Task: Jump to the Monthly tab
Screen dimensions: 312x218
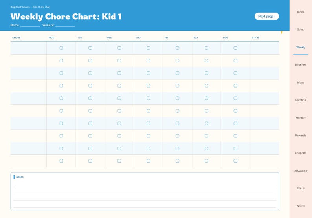Action: tap(301, 118)
